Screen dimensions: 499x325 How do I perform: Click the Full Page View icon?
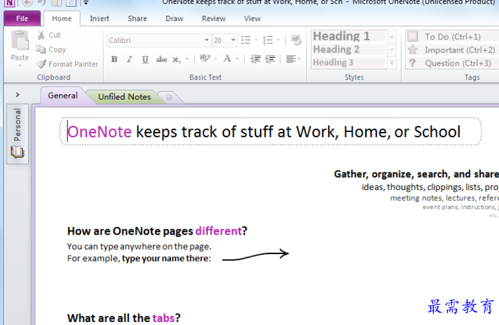70,3
